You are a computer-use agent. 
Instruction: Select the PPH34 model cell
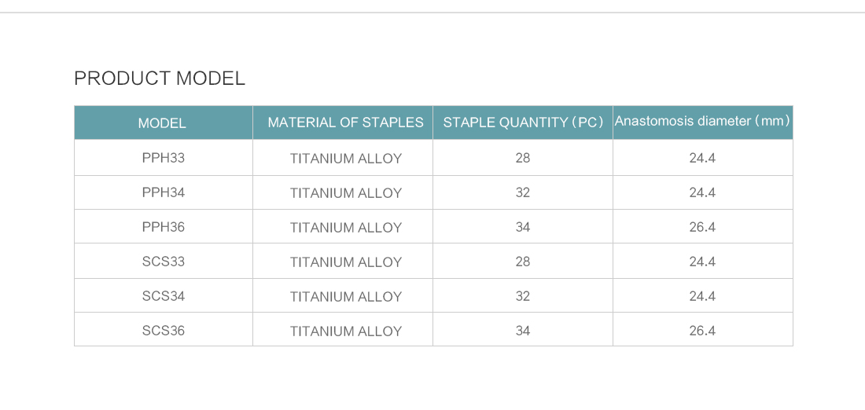(x=164, y=193)
